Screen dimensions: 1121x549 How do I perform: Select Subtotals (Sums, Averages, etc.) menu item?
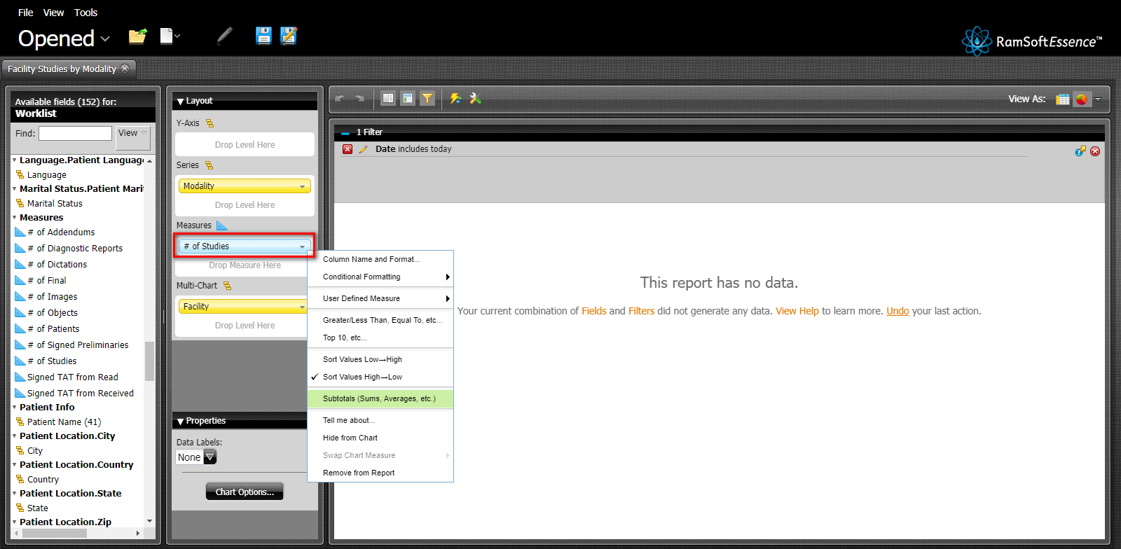379,398
